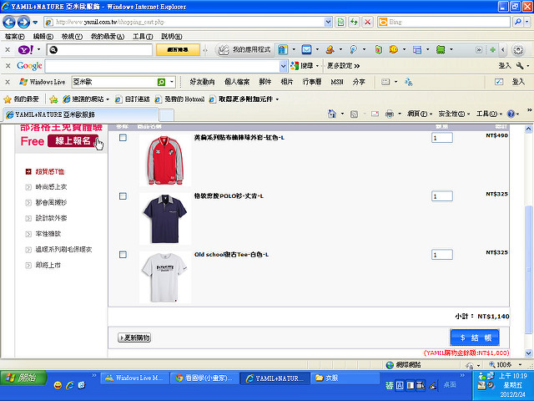The image size is (534, 401).
Task: Switch to Windows Live Messenger taskbar window
Action: pyautogui.click(x=135, y=378)
